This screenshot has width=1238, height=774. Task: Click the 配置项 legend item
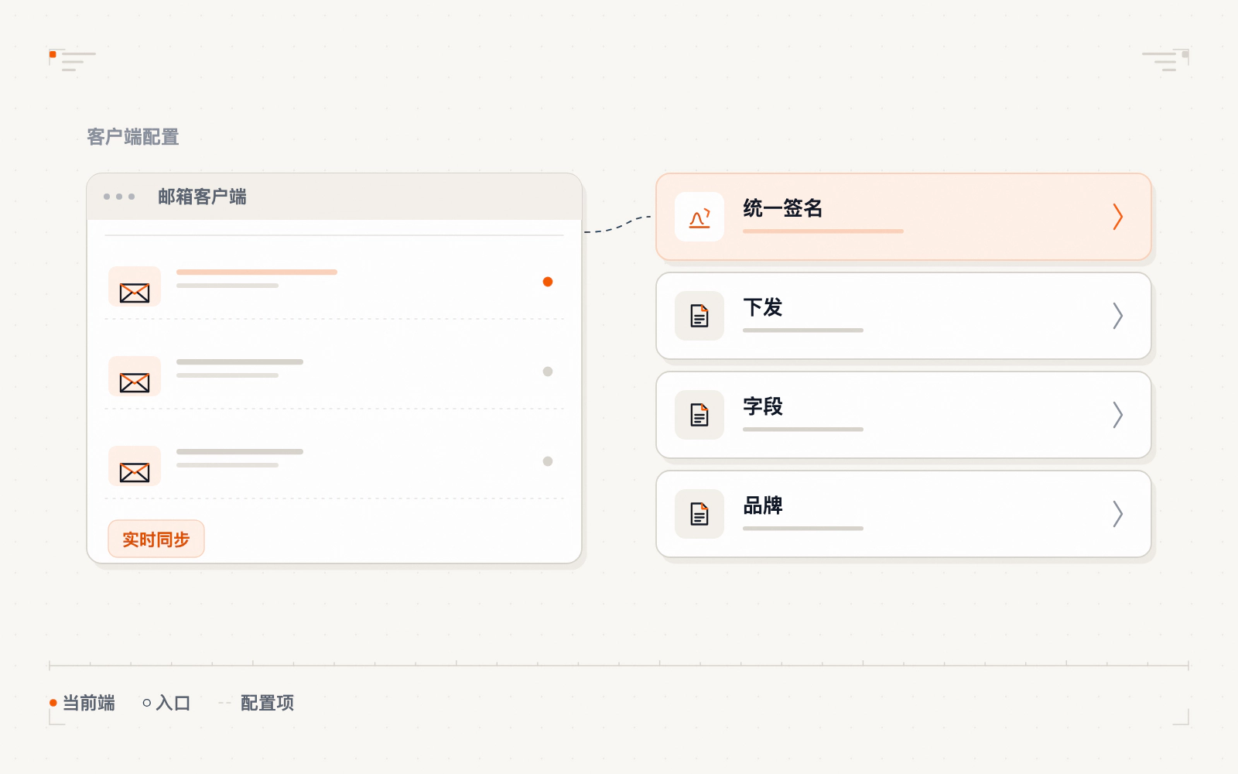pyautogui.click(x=256, y=703)
